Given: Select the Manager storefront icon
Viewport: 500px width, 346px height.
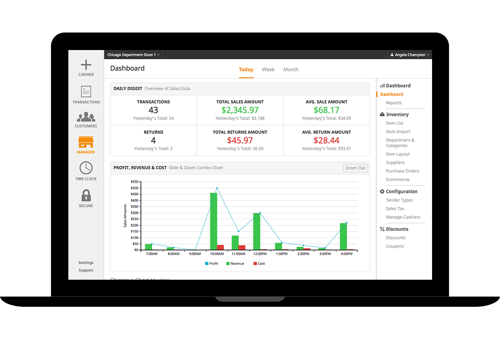Looking at the screenshot, I should 86,142.
